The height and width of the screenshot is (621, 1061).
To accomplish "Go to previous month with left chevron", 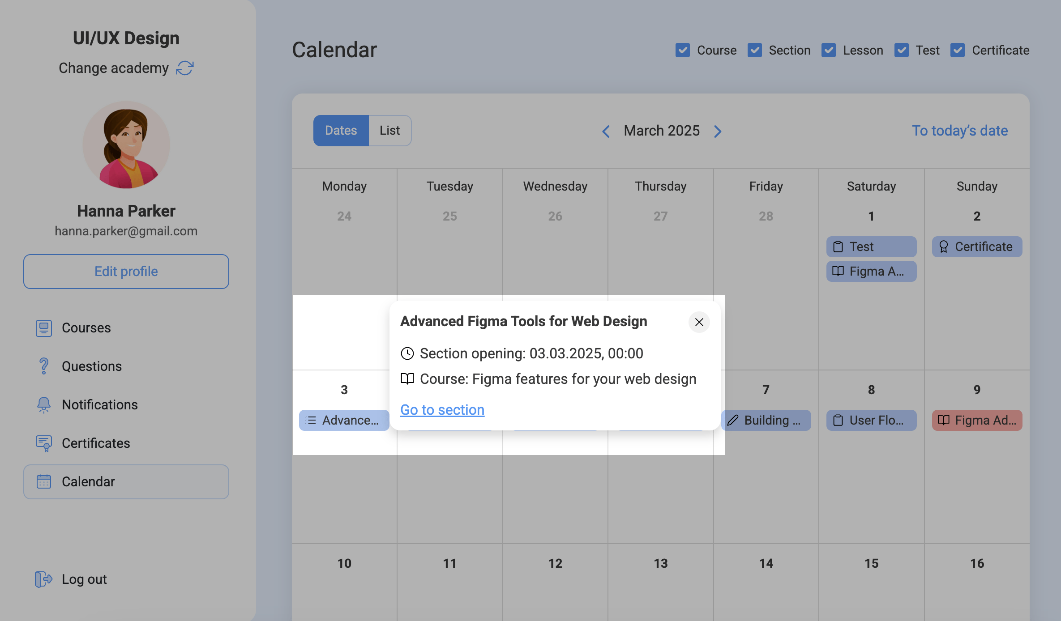I will 606,132.
